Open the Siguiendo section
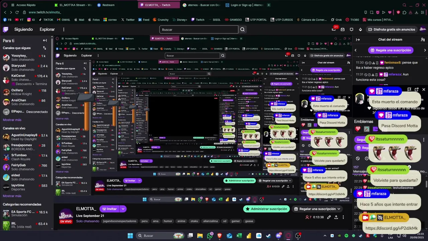The height and width of the screenshot is (241, 428). tap(23, 29)
